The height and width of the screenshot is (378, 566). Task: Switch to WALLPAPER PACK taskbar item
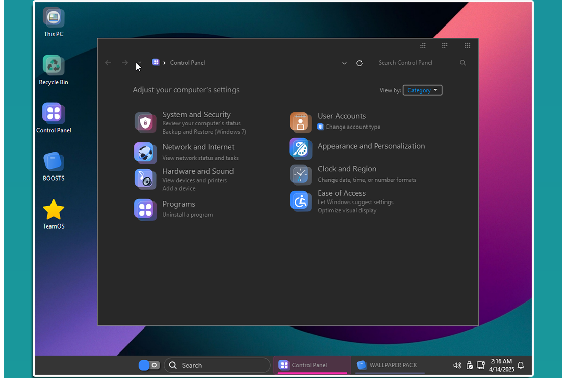[390, 365]
